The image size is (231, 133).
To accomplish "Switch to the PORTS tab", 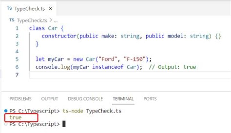I will pyautogui.click(x=150, y=99).
